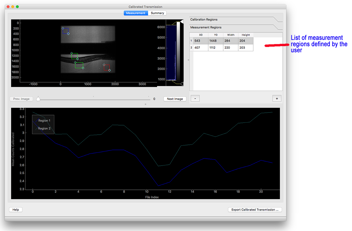Click the Width cell showing 284
352x231 pixels.
(x=230, y=41)
